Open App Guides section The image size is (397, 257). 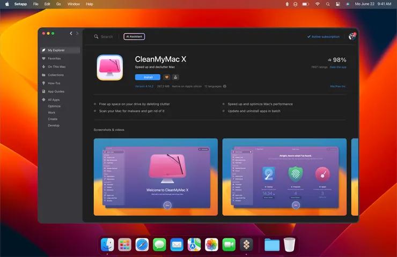click(56, 92)
